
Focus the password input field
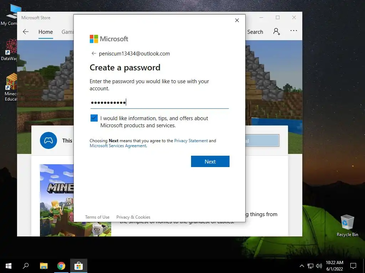[x=160, y=102]
